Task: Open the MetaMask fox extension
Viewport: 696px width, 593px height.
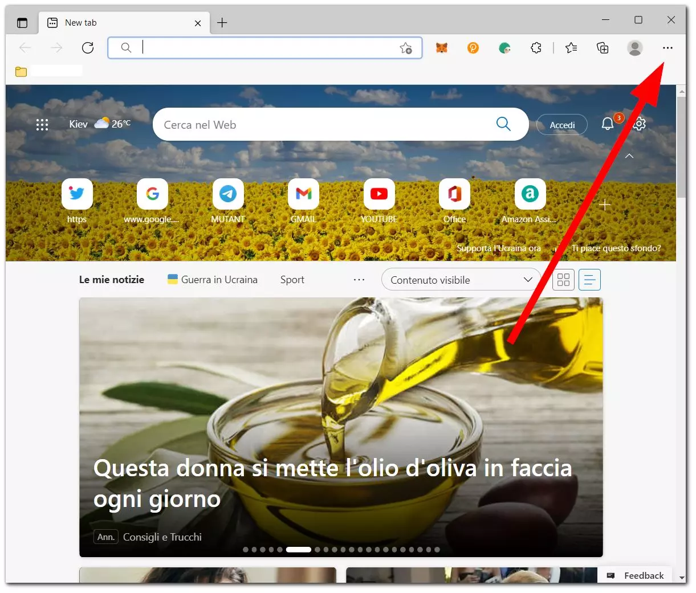Action: click(x=442, y=48)
